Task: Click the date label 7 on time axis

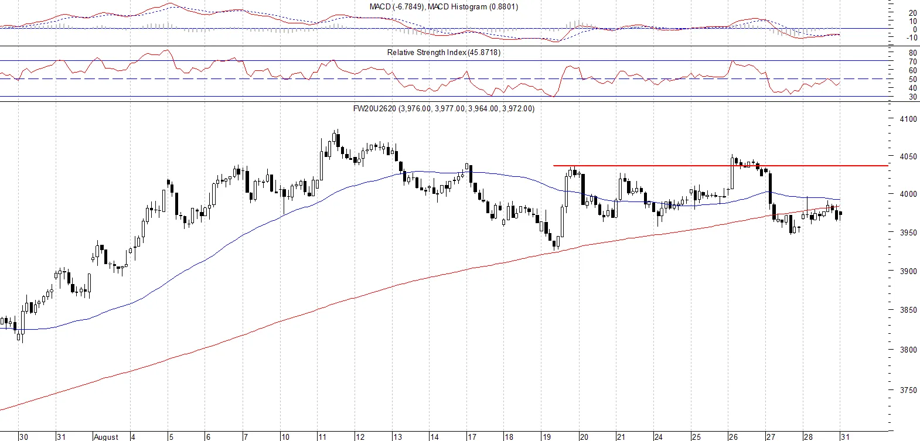Action: (x=246, y=437)
